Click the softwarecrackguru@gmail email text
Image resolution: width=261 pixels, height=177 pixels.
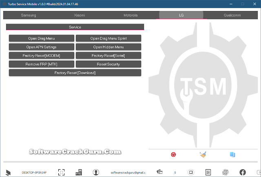(128, 173)
